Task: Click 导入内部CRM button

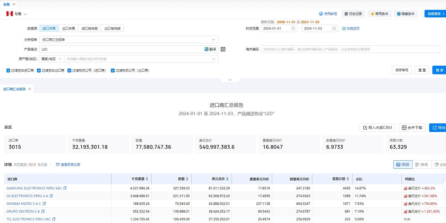Action: click(377, 127)
